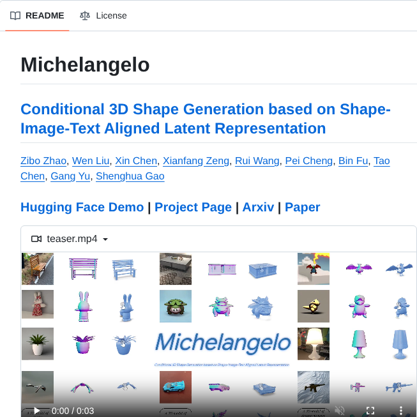Click the Michelangelo page heading
The image size is (417, 417).
[x=85, y=64]
